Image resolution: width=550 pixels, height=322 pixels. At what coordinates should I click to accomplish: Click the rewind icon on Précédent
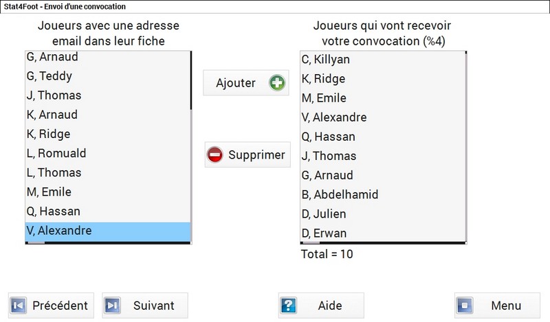(19, 306)
